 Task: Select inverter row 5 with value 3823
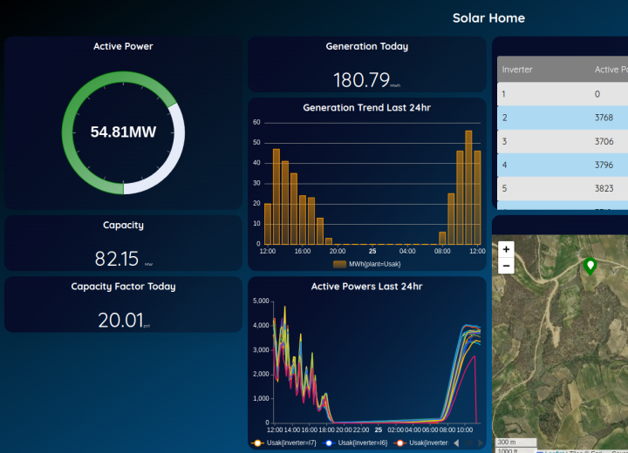(x=563, y=188)
